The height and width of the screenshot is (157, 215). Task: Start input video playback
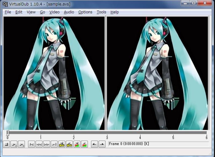click(x=14, y=144)
